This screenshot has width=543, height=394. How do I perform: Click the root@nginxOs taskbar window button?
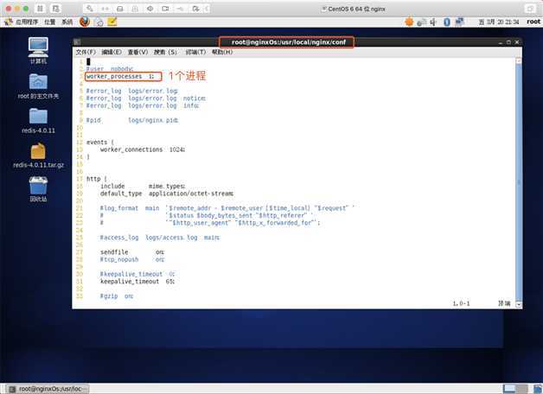point(48,389)
